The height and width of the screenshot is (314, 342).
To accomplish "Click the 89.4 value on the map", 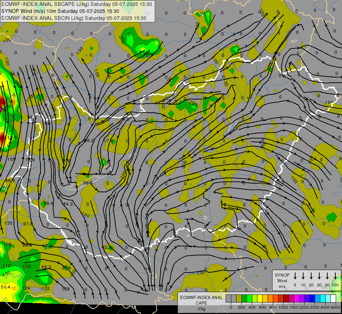I will (x=48, y=203).
